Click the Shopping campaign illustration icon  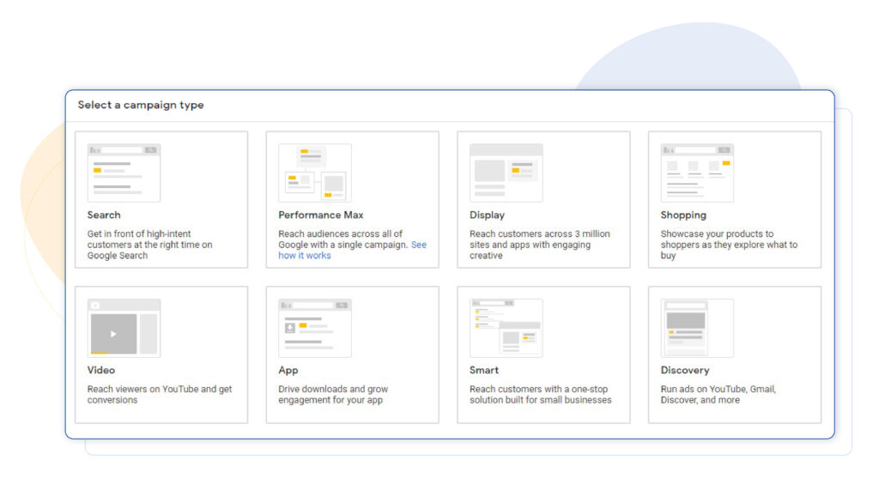point(697,173)
